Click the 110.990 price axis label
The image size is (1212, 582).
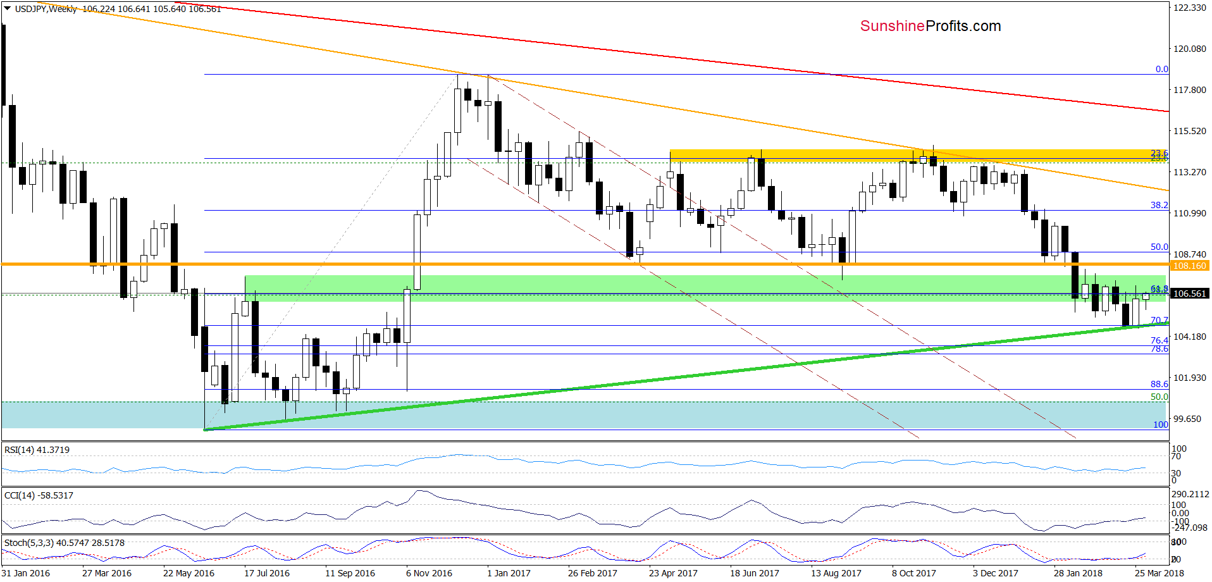tap(1190, 213)
